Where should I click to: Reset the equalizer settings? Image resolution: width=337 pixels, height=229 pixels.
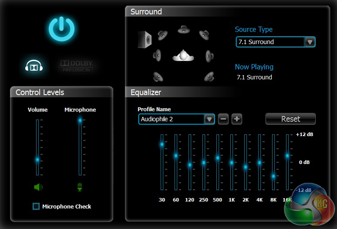coord(290,119)
